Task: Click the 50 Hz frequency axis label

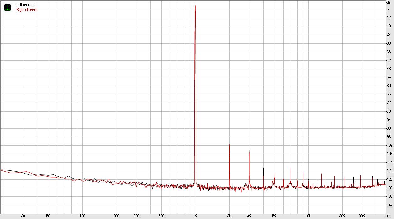Action: pos(48,216)
